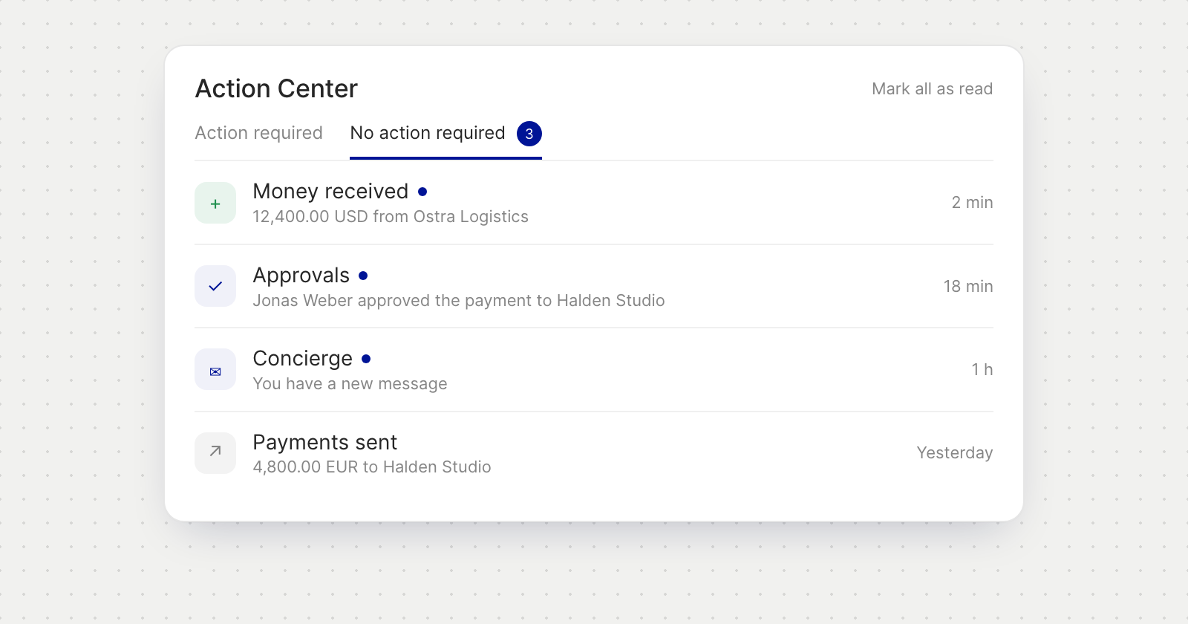Screen dimensions: 1188x624
Task: Click the checkmark icon beside Approvals
Action: pyautogui.click(x=215, y=286)
